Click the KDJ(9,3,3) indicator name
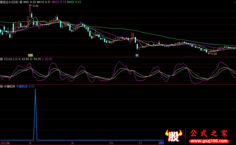 (10, 59)
